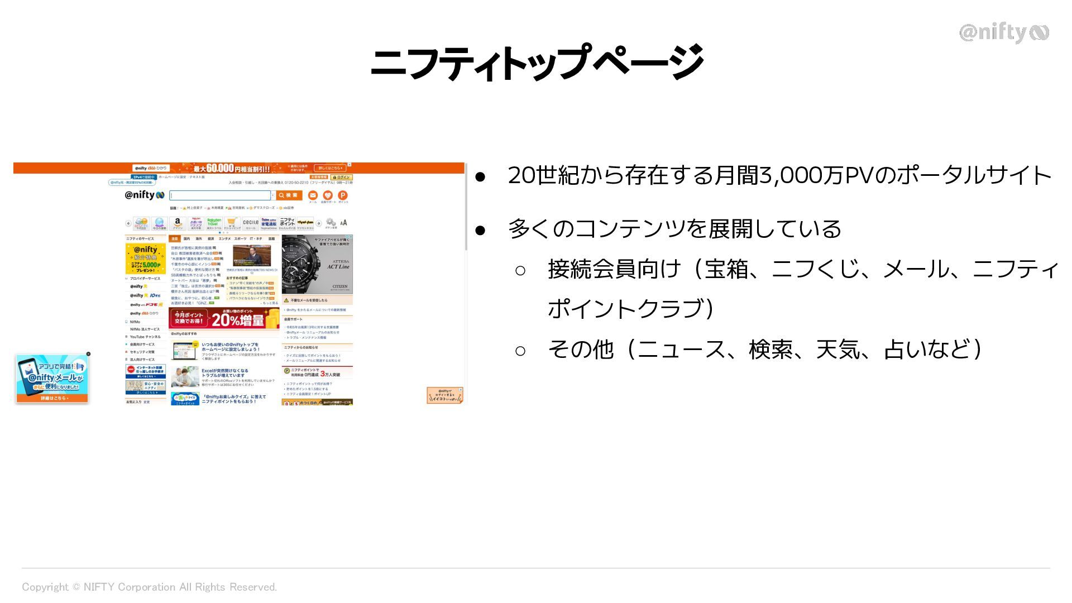The height and width of the screenshot is (603, 1072).
Task: Change font size with the AA icon
Action: [343, 222]
